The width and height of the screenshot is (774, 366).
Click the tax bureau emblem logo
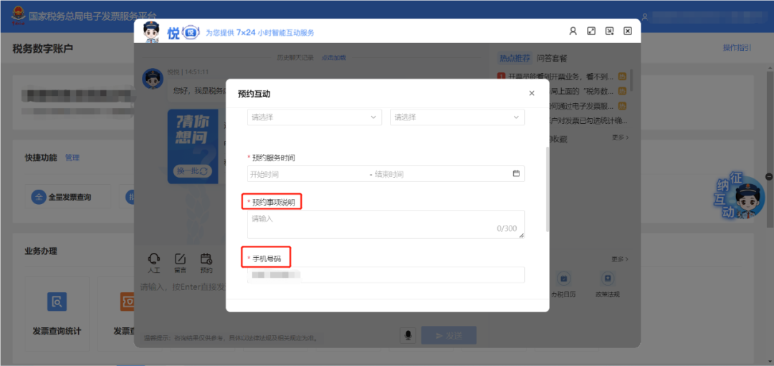tap(19, 15)
